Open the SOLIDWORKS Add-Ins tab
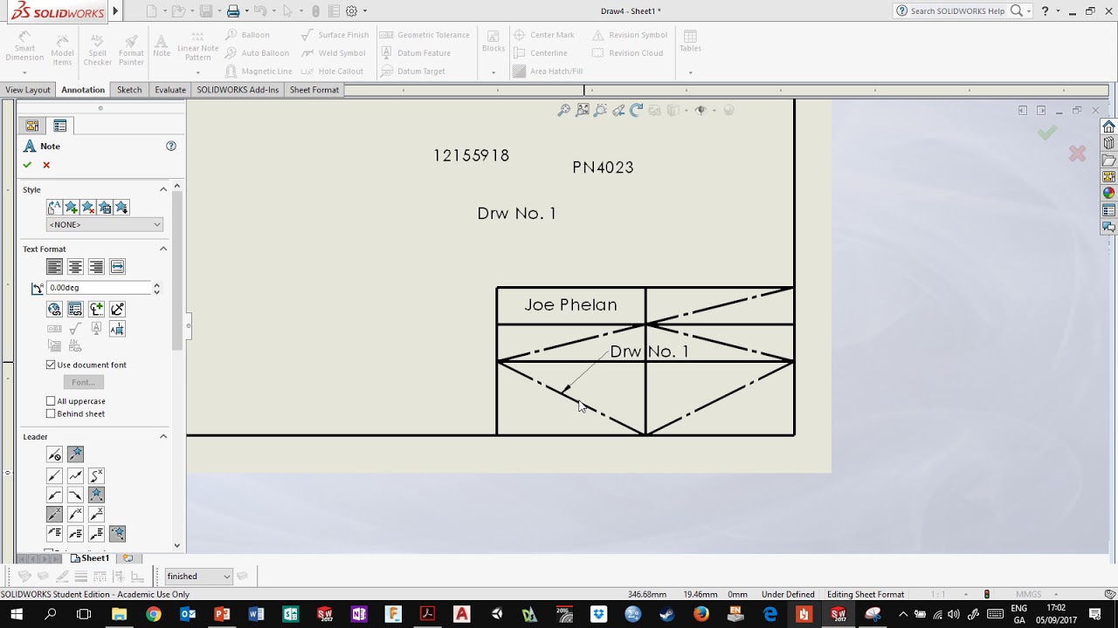The image size is (1118, 628). [238, 90]
